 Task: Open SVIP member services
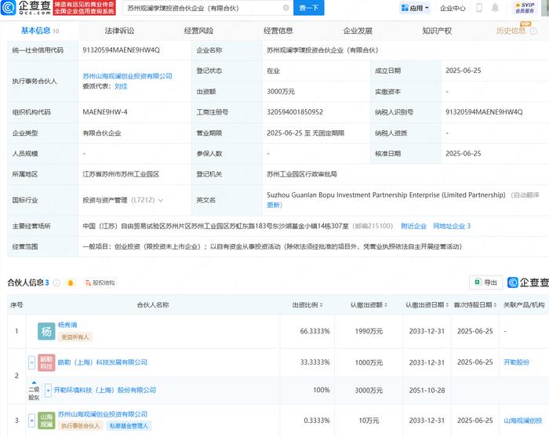point(525,8)
